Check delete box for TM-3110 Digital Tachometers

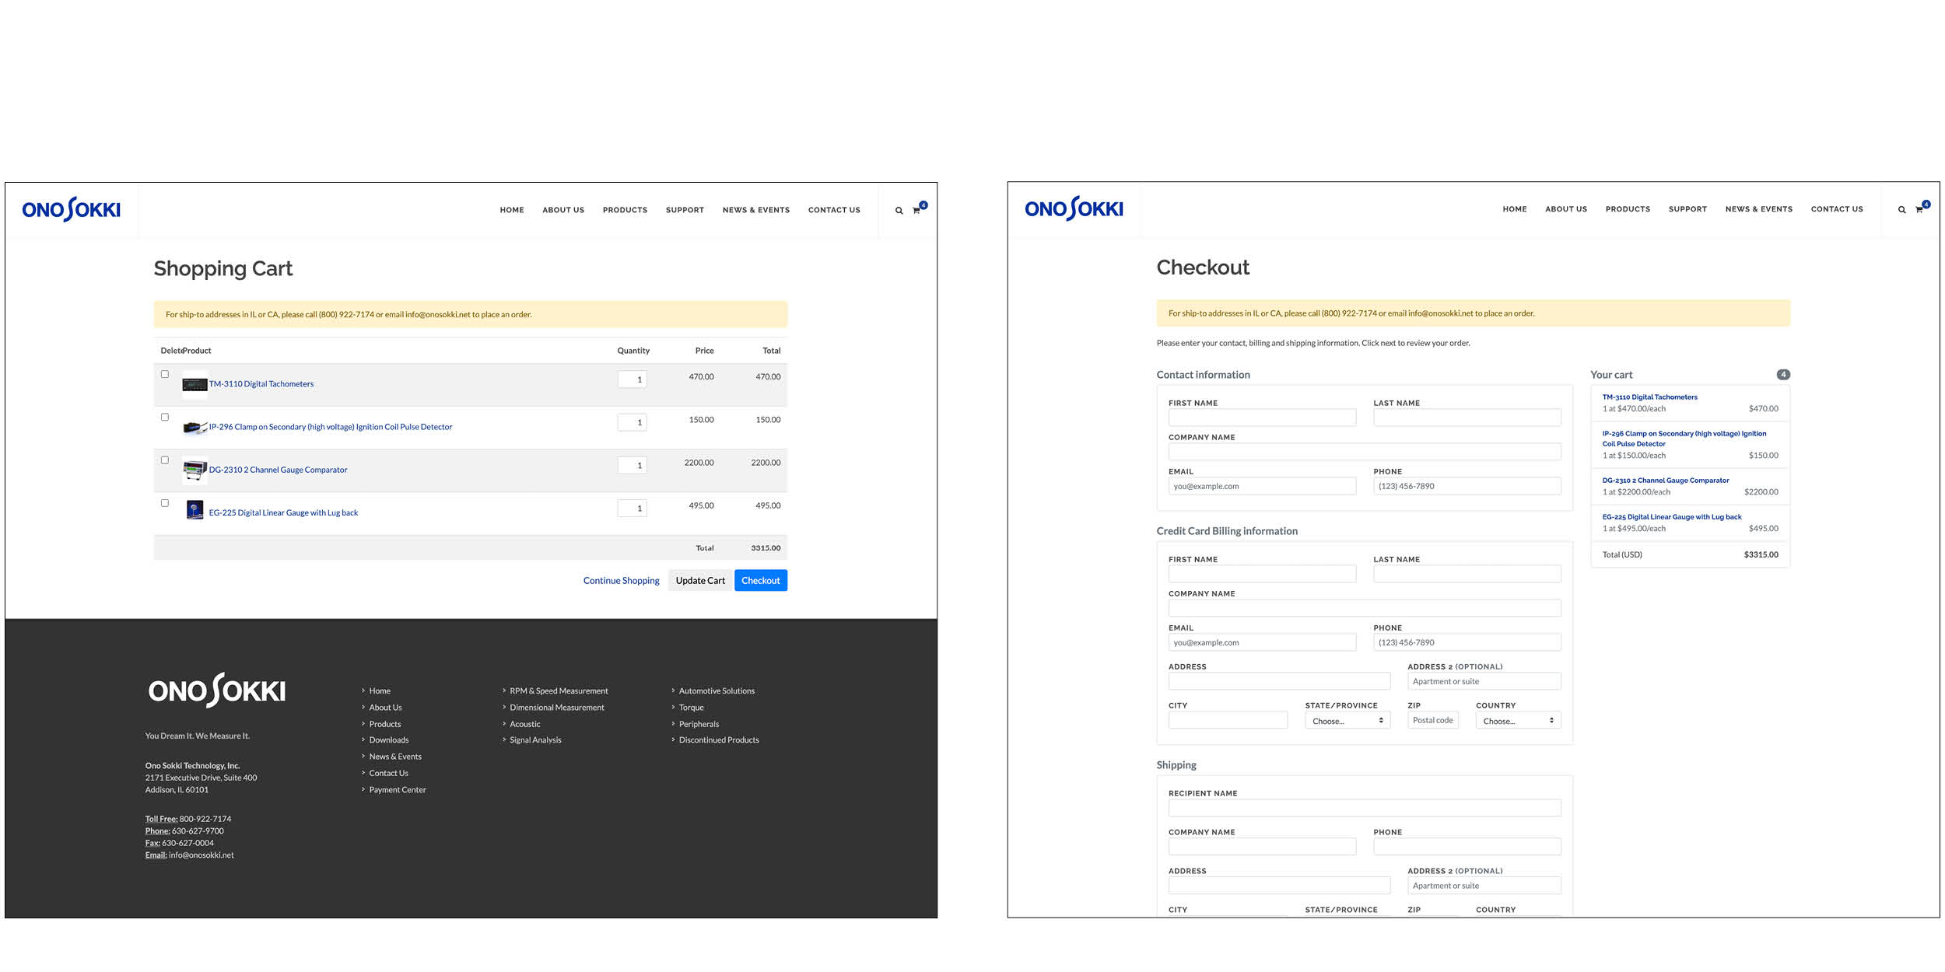click(165, 374)
